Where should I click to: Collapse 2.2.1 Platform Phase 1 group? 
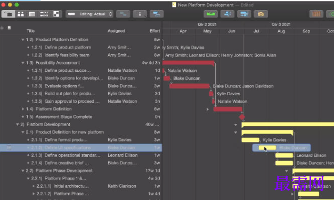coord(28,179)
